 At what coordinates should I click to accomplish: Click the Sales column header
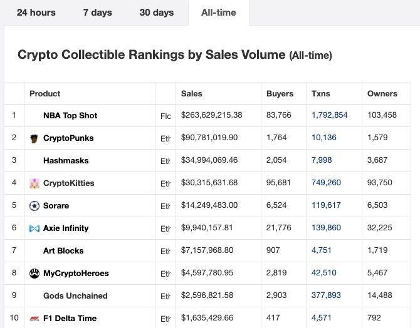(192, 94)
